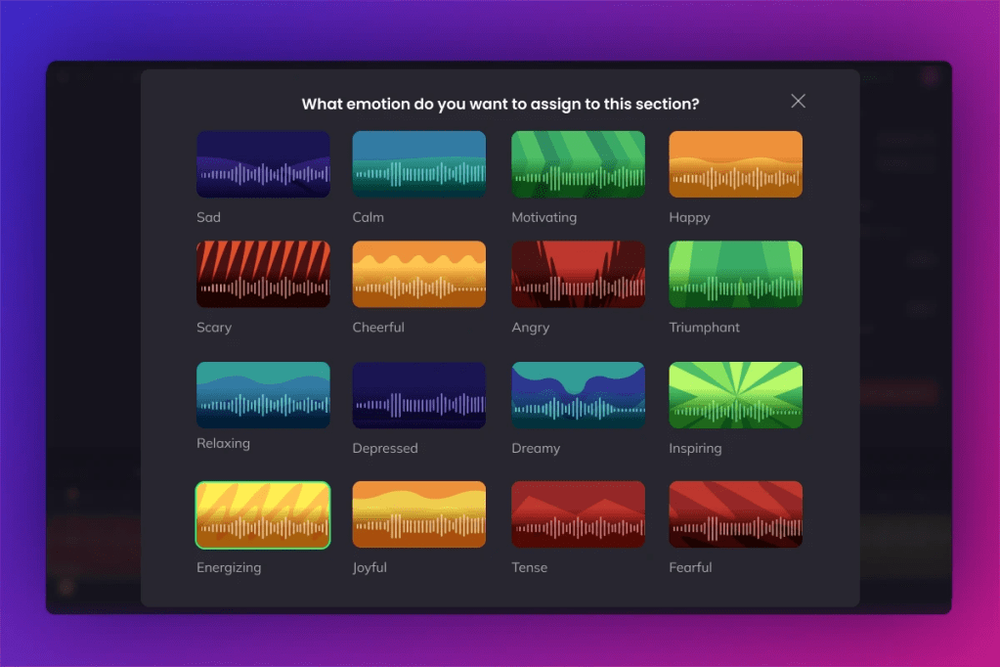
Task: Choose the Calm emotion card
Action: 418,164
